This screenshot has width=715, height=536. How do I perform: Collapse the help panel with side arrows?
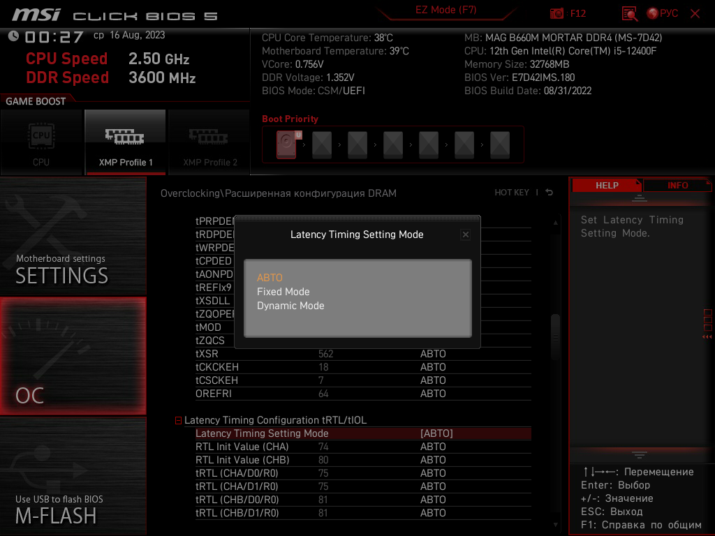click(707, 336)
